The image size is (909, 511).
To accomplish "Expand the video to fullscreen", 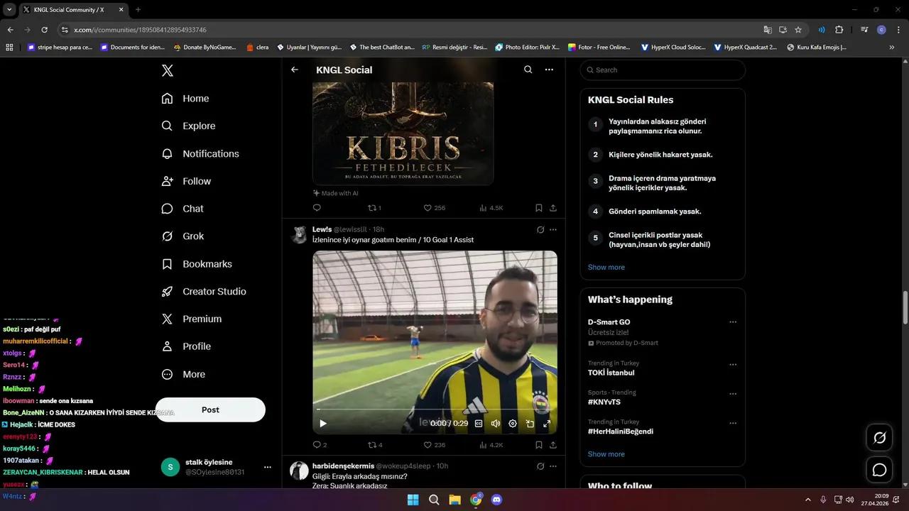I will tap(547, 424).
